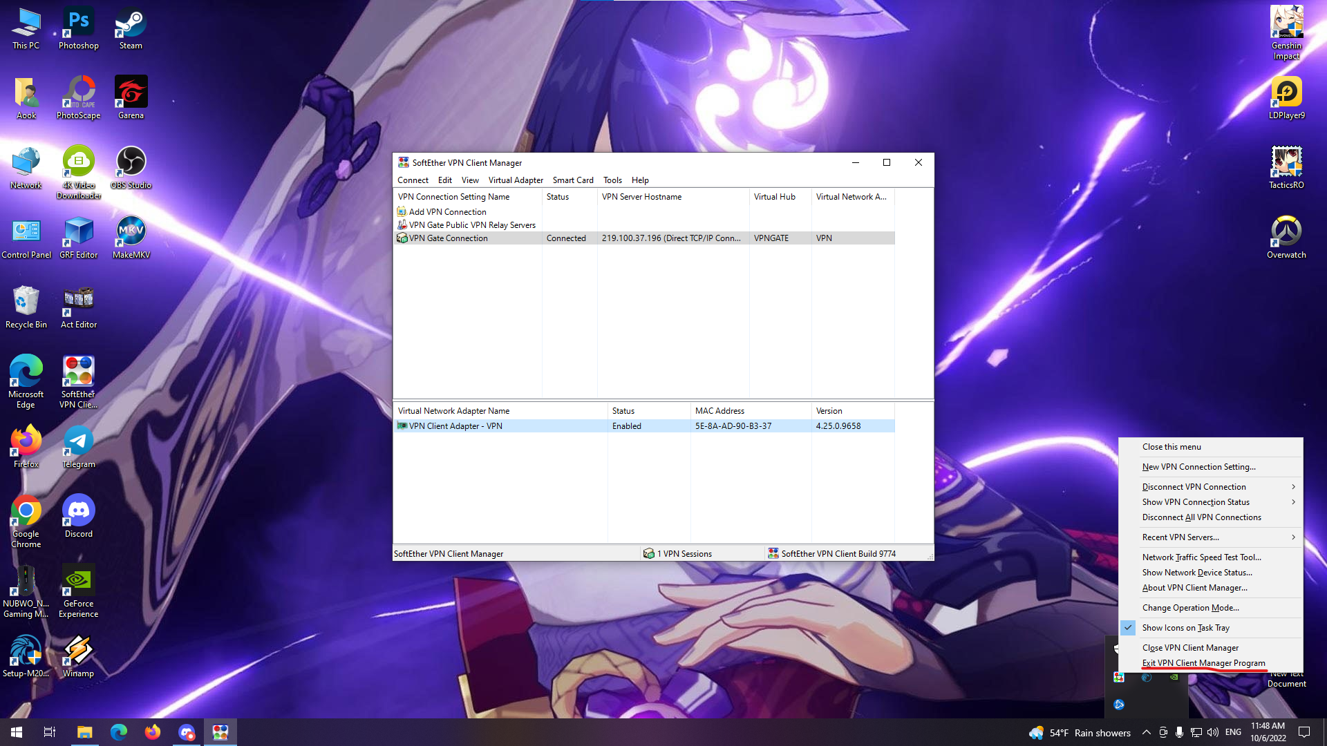This screenshot has width=1327, height=746.
Task: Open the View menu
Action: pyautogui.click(x=470, y=180)
